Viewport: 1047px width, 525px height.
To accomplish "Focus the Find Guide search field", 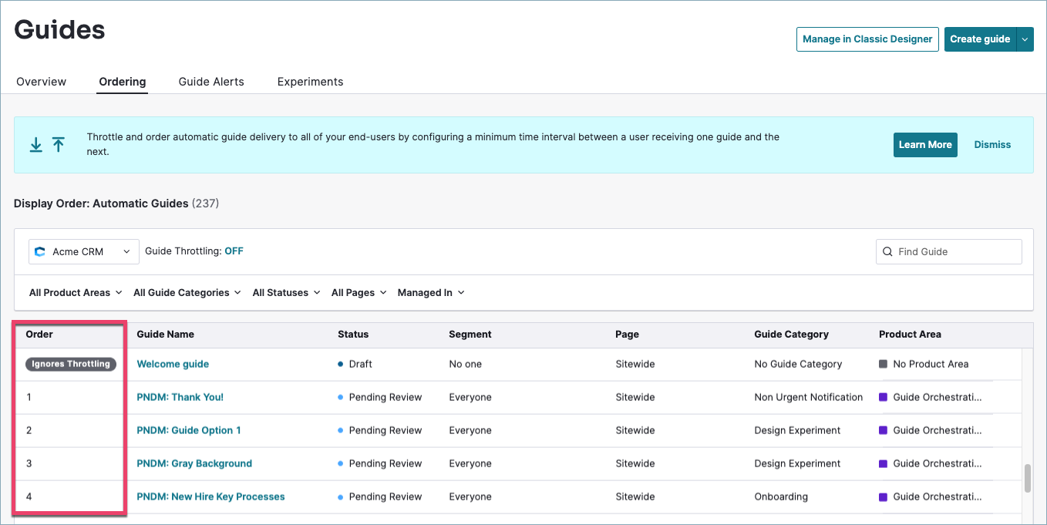I will pos(949,251).
